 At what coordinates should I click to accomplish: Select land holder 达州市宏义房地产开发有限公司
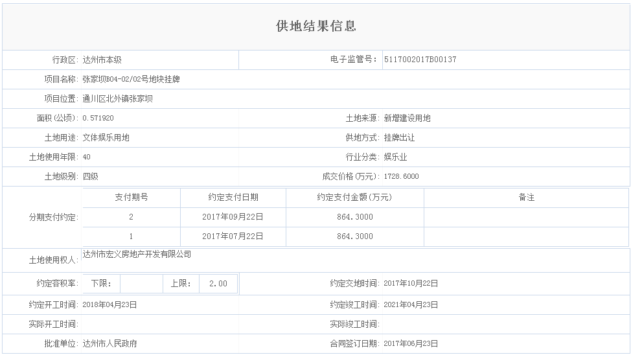pos(137,255)
